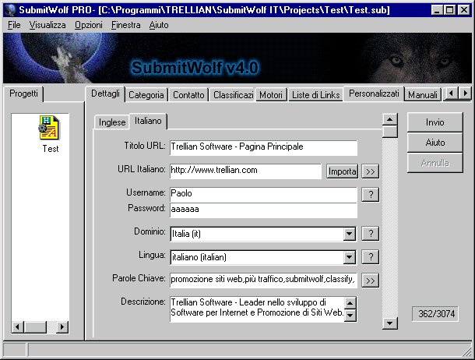Click inside the Descrizione text area
Viewport: 475px width, 360px height.
[x=257, y=309]
